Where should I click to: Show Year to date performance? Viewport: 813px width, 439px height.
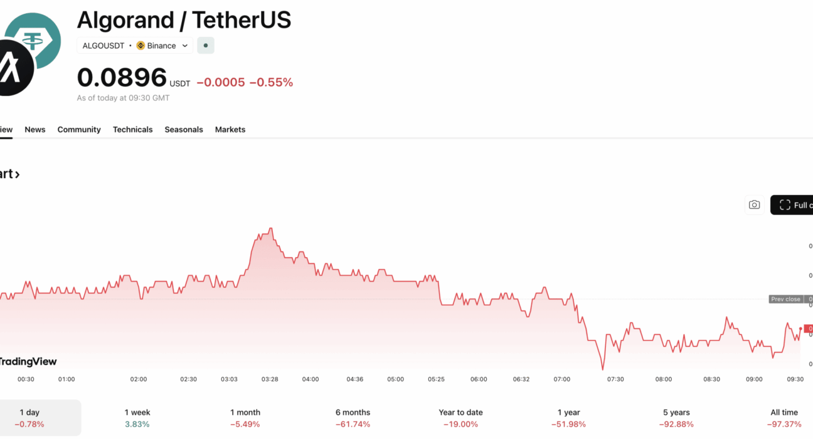460,418
